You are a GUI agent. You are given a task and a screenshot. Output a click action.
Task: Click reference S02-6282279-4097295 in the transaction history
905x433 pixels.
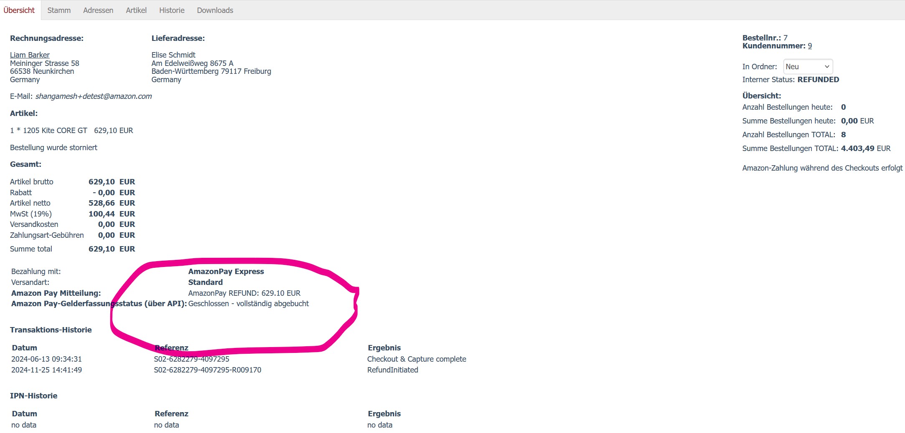(191, 359)
